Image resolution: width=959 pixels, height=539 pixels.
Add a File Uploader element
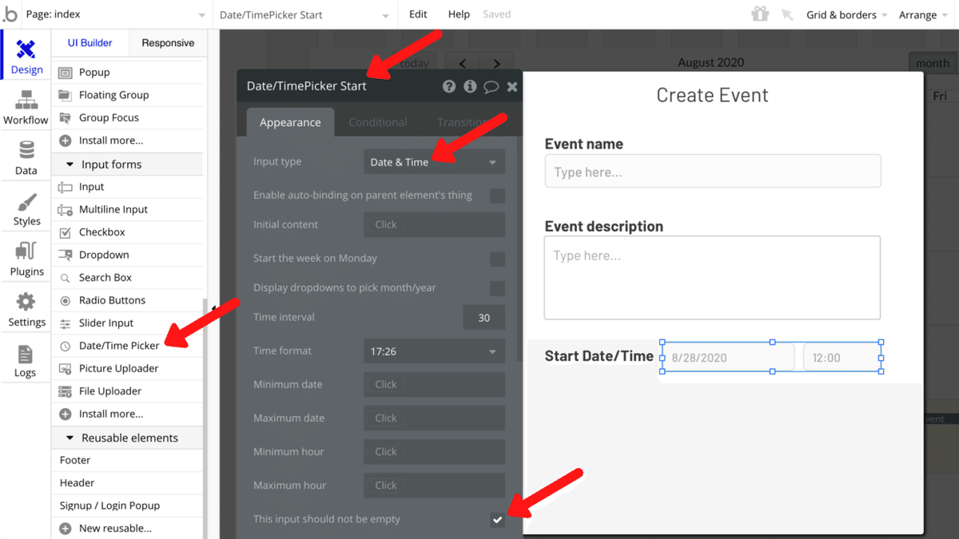[127, 391]
